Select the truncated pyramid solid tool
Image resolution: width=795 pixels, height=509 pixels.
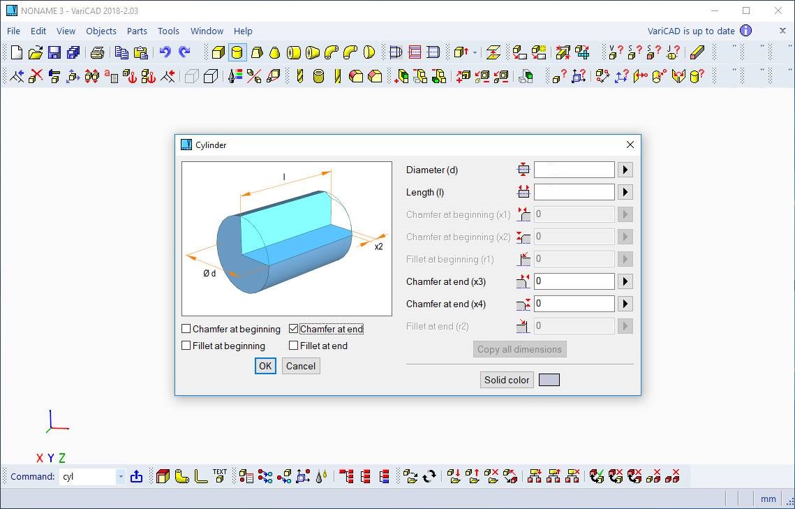pyautogui.click(x=257, y=52)
